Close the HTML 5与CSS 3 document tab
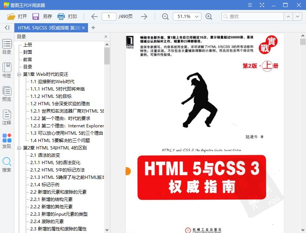306x233 pixels. coord(84,28)
